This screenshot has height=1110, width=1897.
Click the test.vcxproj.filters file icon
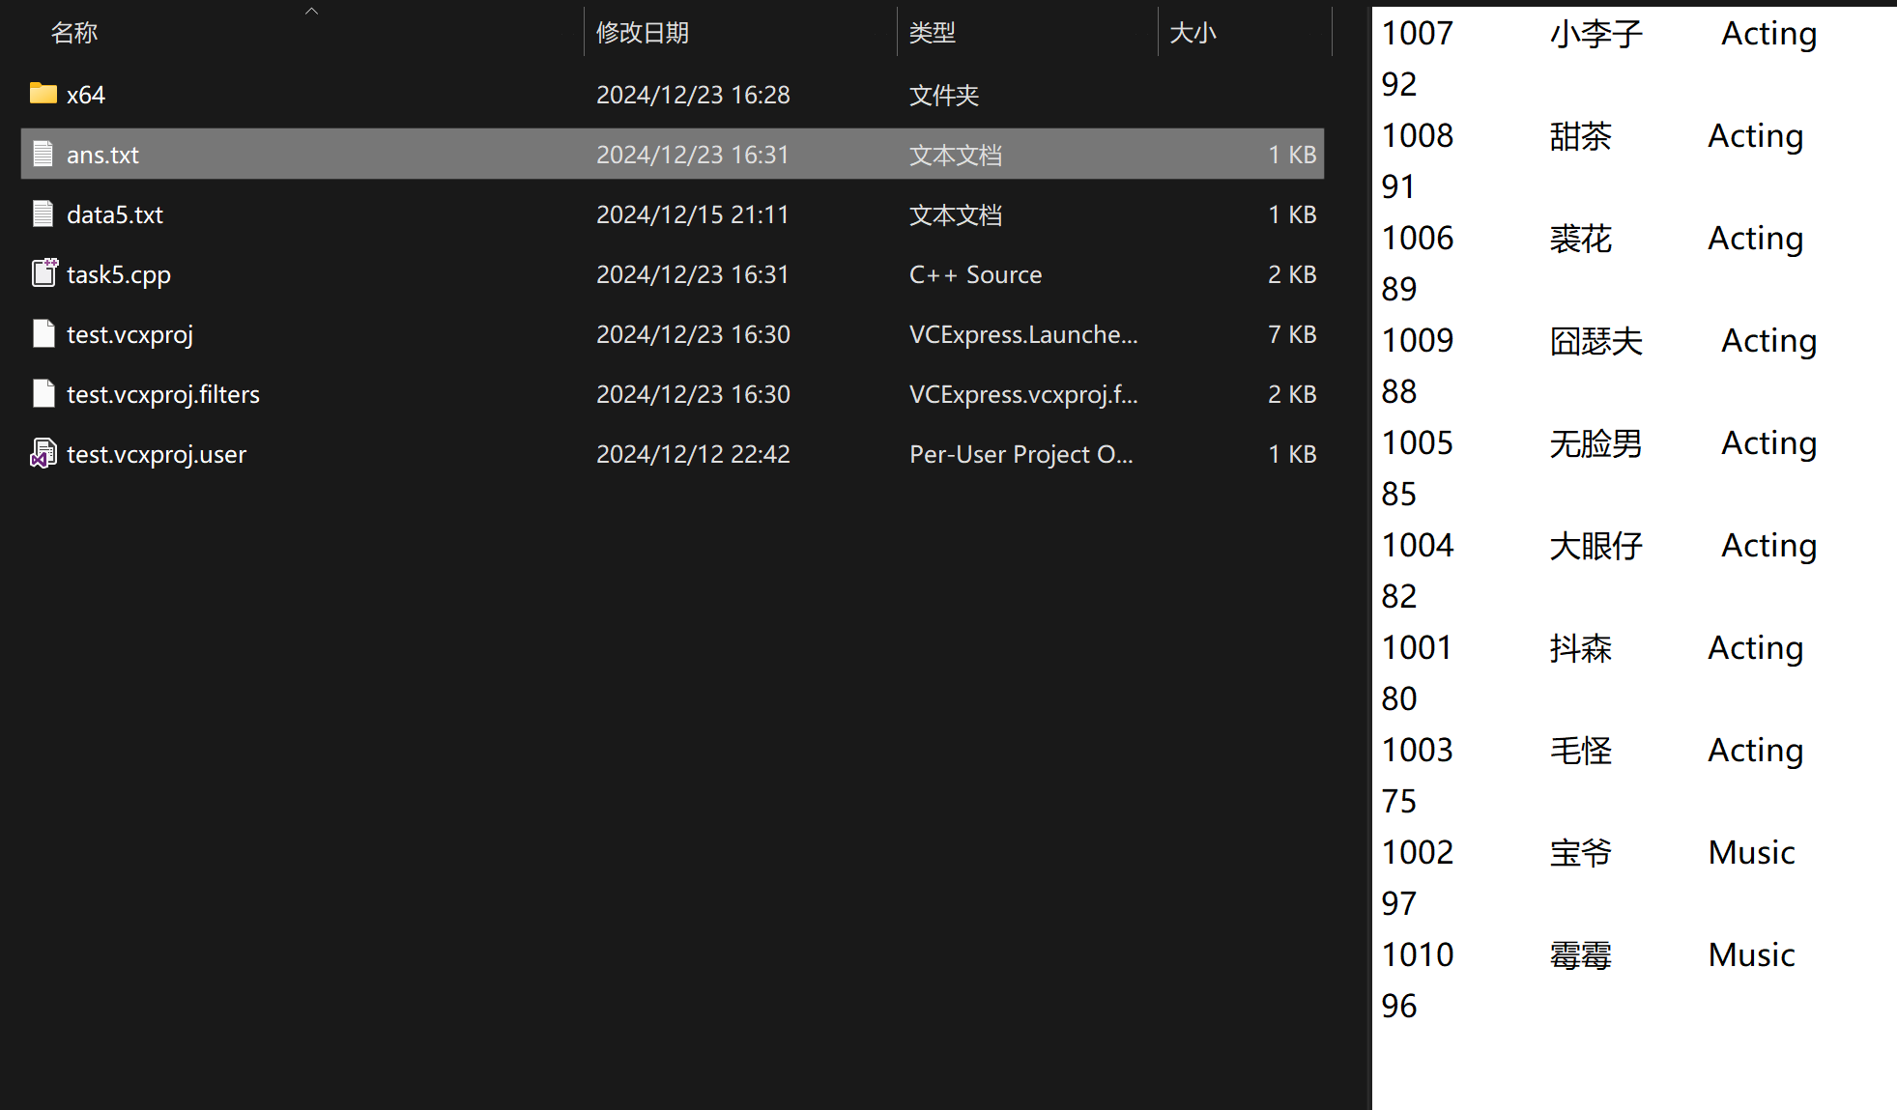43,393
